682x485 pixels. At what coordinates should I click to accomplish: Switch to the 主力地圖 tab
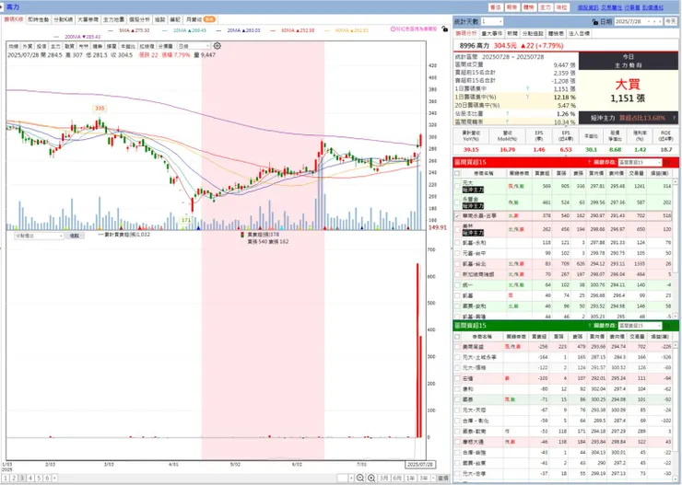pyautogui.click(x=113, y=19)
